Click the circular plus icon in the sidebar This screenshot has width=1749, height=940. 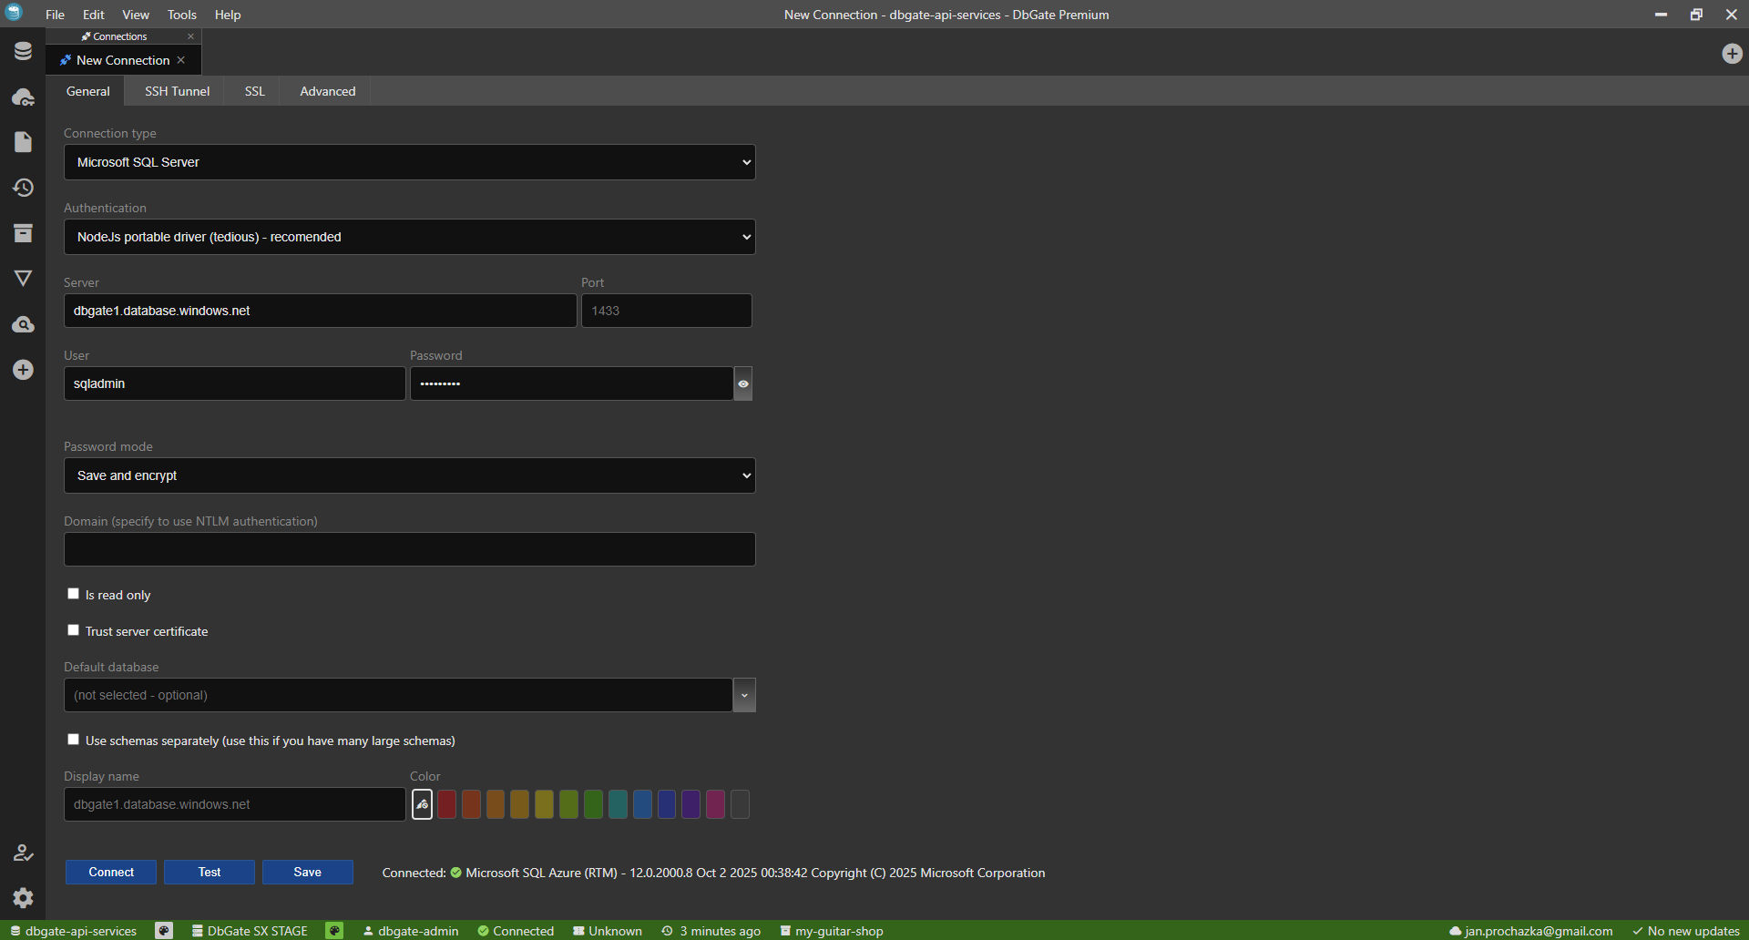(x=23, y=370)
